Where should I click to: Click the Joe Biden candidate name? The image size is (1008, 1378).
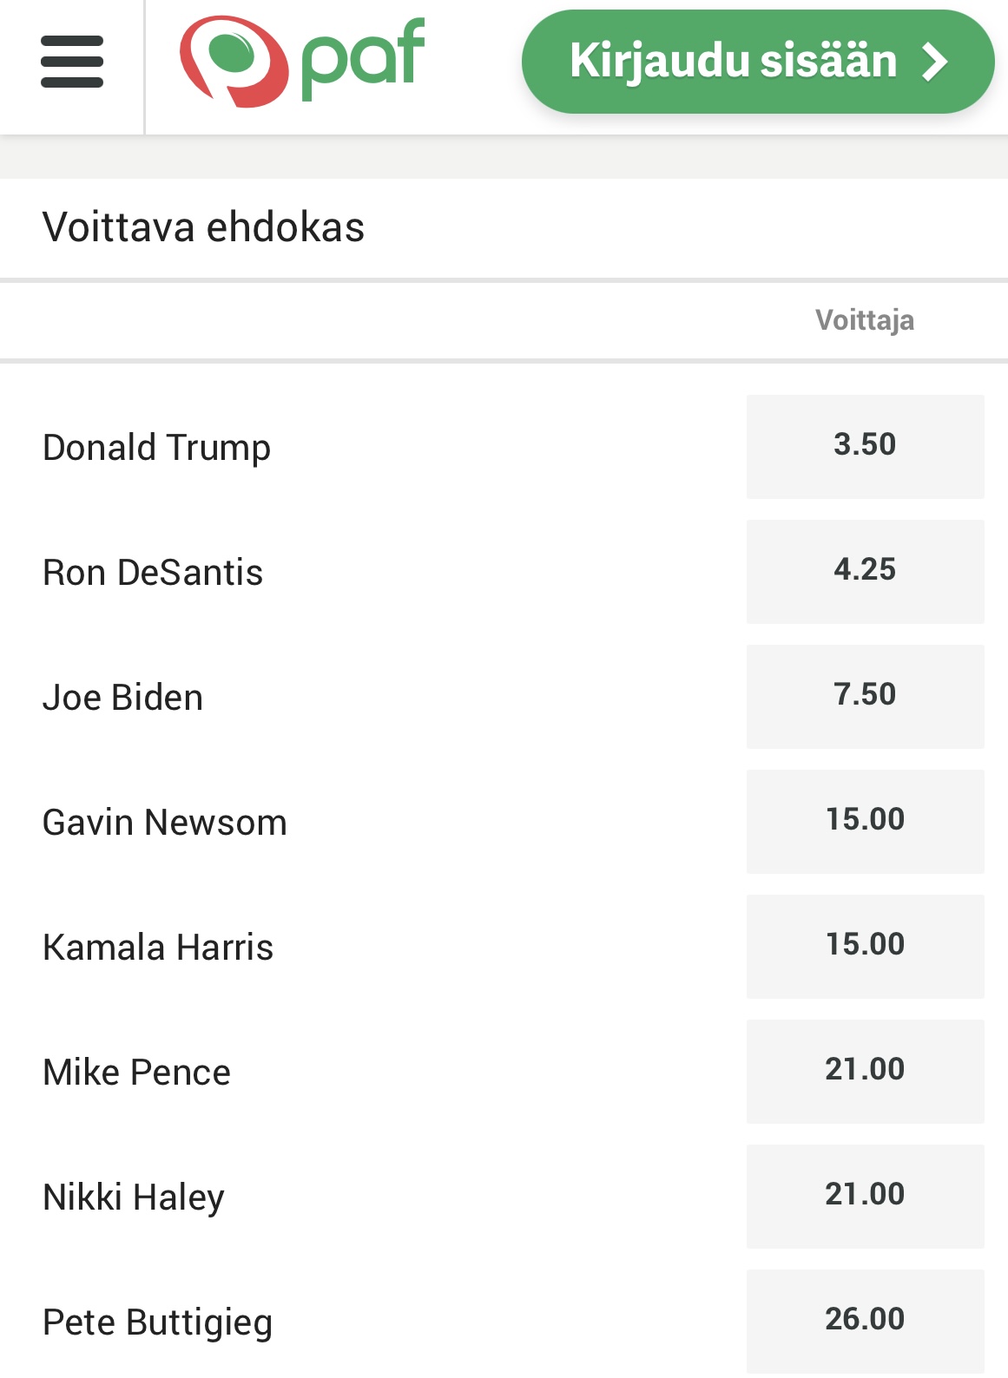point(122,698)
